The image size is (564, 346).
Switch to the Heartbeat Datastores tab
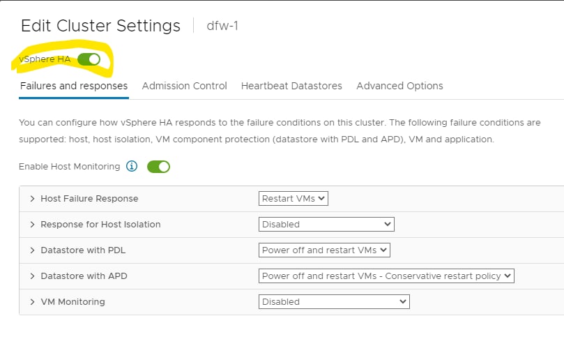(x=291, y=86)
